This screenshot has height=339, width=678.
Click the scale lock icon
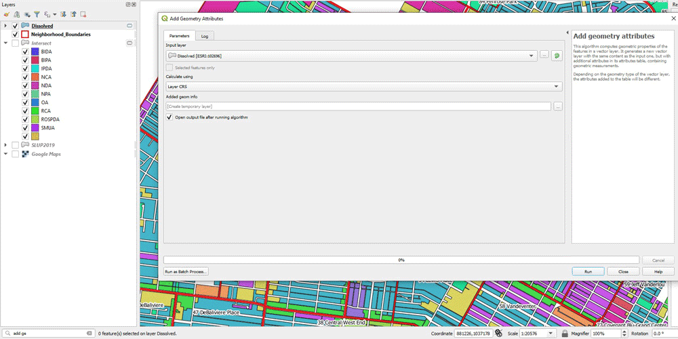point(565,334)
